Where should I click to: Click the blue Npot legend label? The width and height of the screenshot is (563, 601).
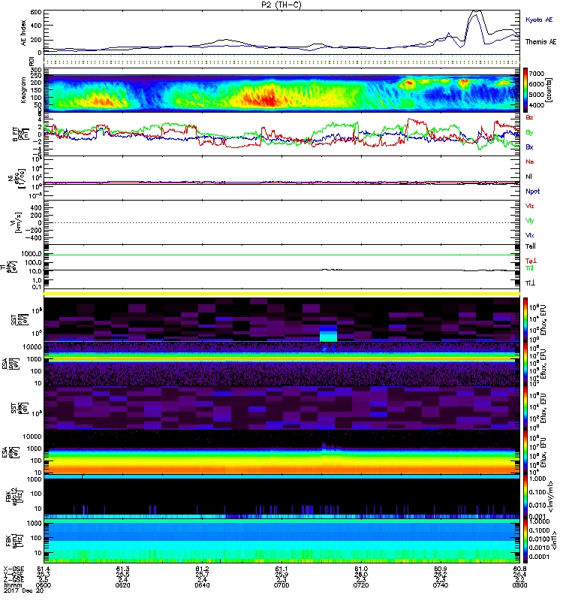point(533,192)
